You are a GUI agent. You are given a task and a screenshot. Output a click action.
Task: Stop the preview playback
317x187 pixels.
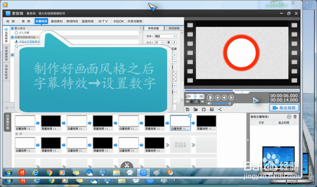click(x=218, y=98)
